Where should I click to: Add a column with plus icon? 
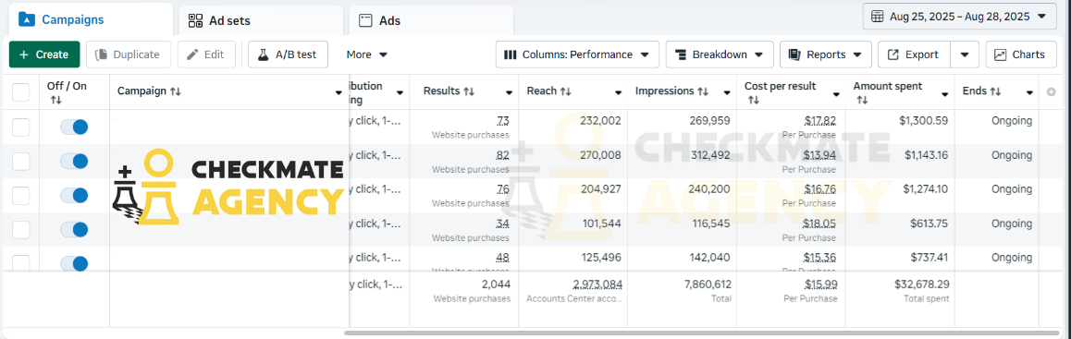(1052, 92)
